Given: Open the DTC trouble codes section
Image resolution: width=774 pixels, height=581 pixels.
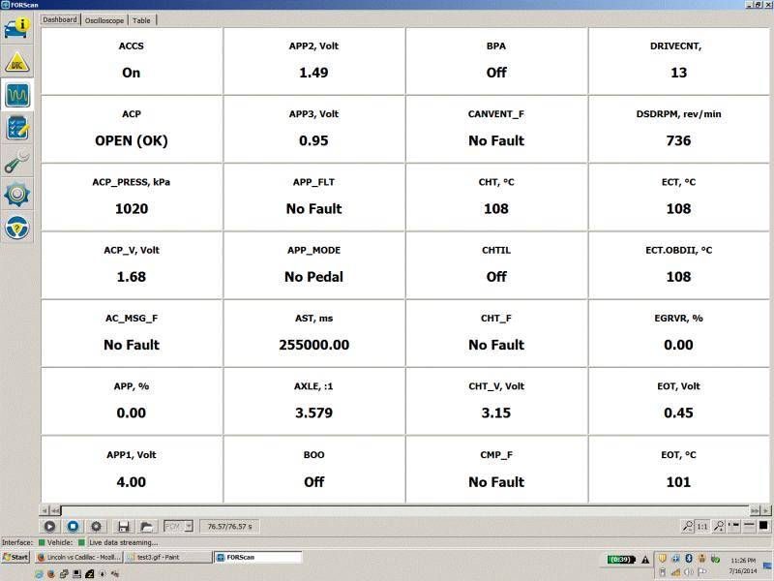Looking at the screenshot, I should (17, 62).
